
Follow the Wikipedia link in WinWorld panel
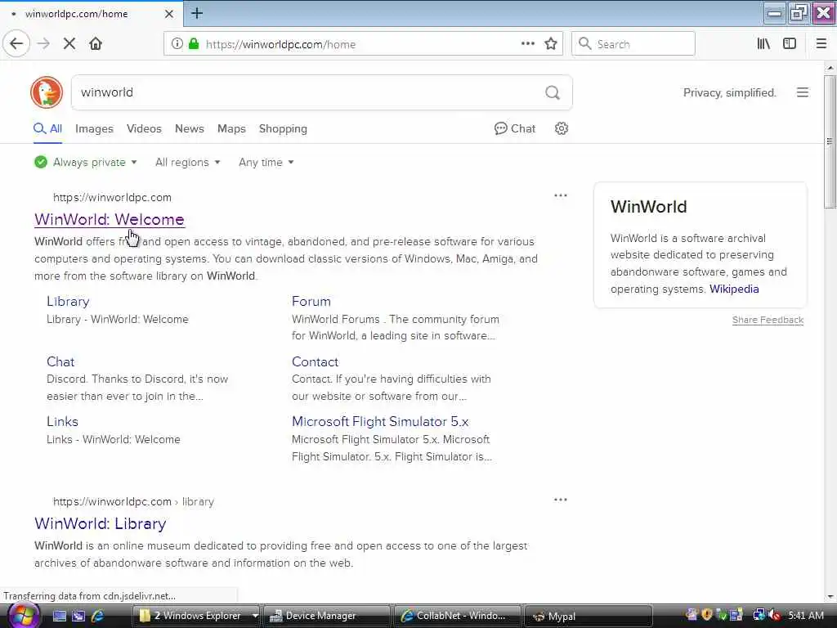734,289
